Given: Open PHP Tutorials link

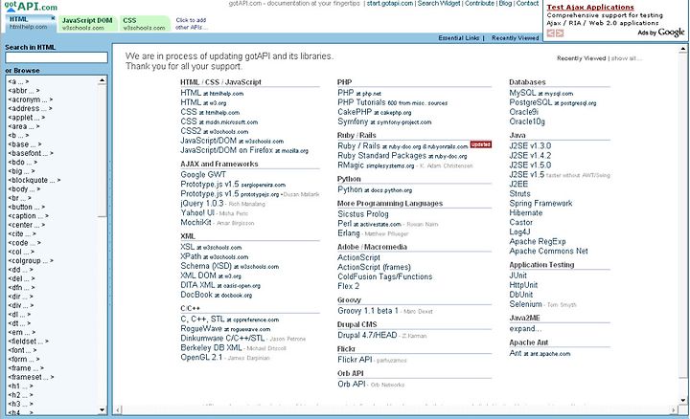Looking at the screenshot, I should tap(361, 102).
